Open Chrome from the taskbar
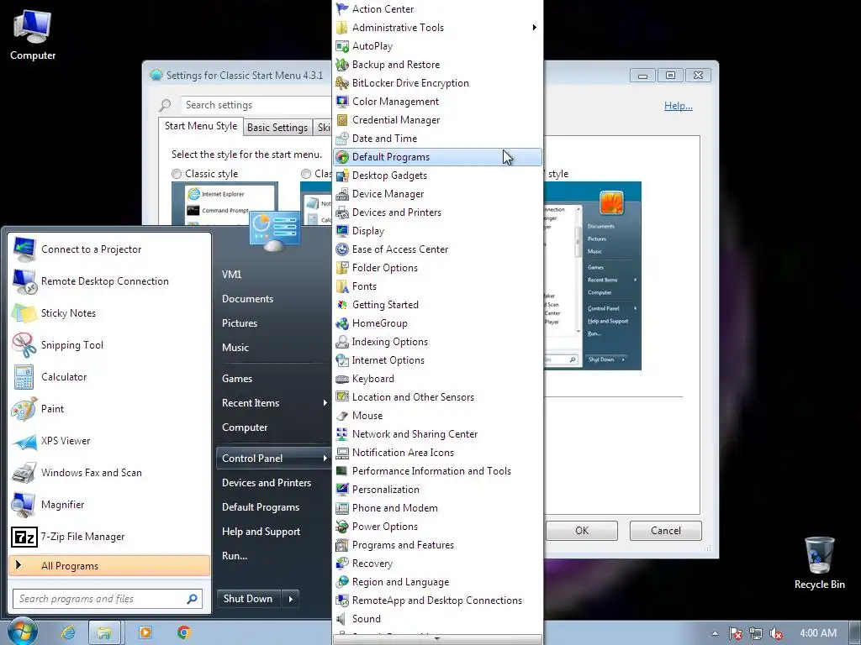Image resolution: width=861 pixels, height=645 pixels. click(x=184, y=632)
